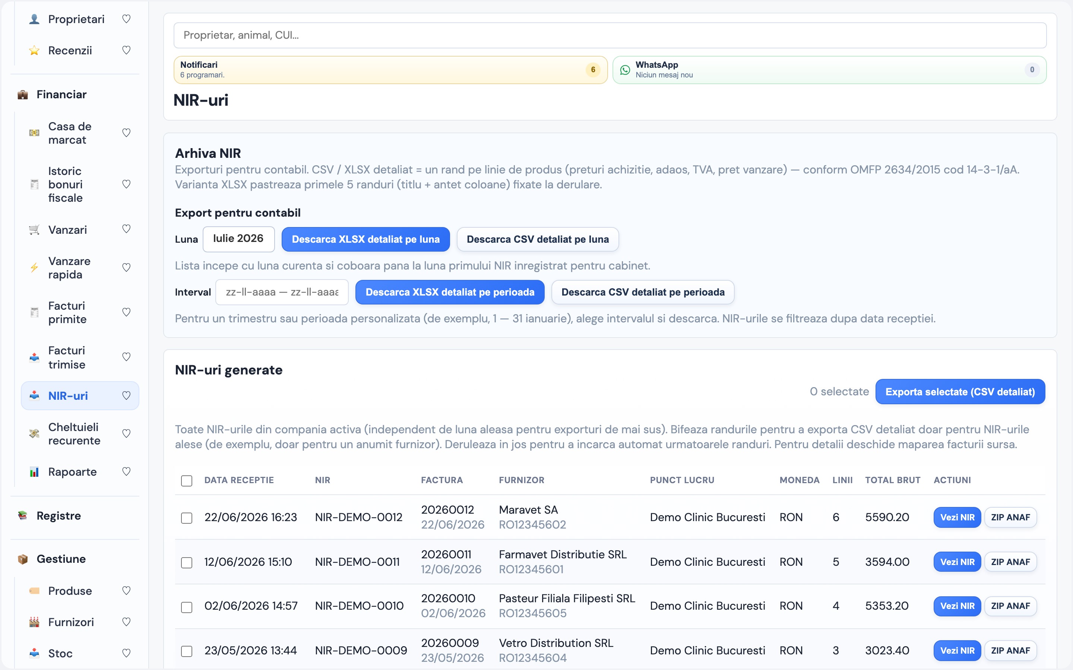Collapse the Financiar sidebar section
The height and width of the screenshot is (670, 1073).
pos(61,95)
